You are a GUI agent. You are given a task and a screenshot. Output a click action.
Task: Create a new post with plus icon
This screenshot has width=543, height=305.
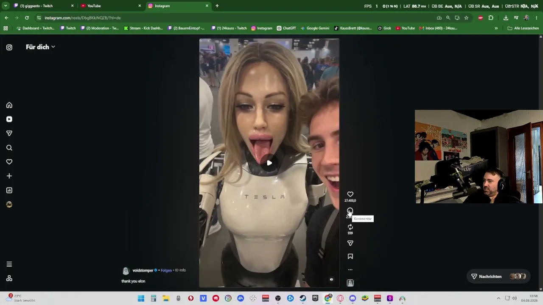9,176
